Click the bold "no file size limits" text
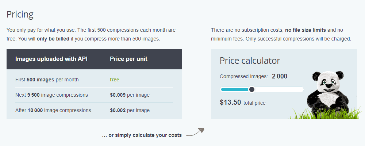 [x=306, y=30]
